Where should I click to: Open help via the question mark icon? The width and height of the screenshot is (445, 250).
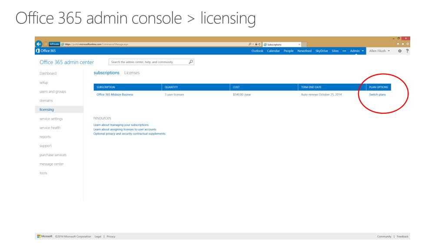[x=407, y=51]
